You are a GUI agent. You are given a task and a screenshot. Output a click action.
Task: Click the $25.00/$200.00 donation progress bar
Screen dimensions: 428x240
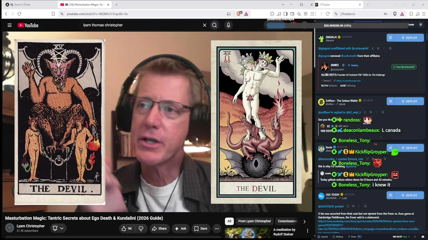pyautogui.click(x=337, y=26)
